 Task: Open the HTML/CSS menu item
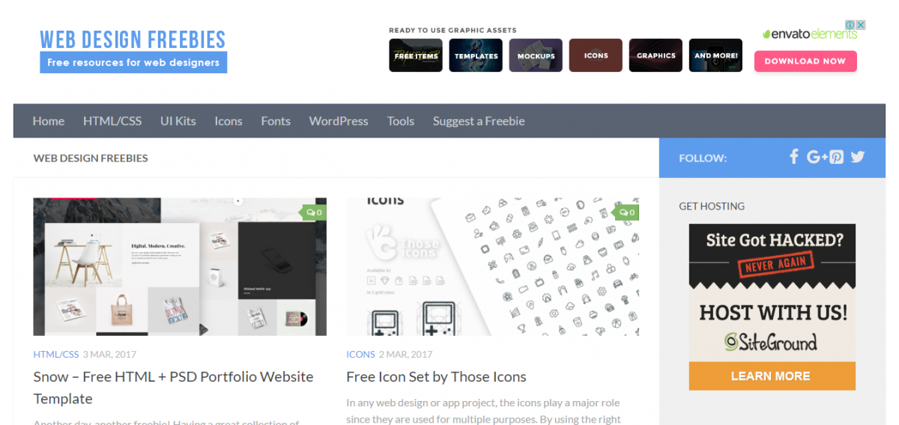click(x=112, y=120)
